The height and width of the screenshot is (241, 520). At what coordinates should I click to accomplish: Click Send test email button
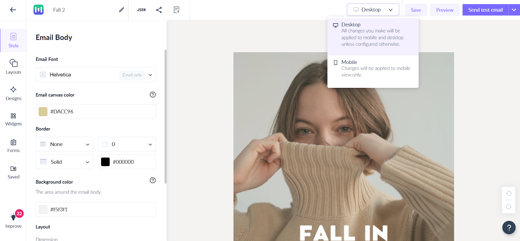click(485, 10)
